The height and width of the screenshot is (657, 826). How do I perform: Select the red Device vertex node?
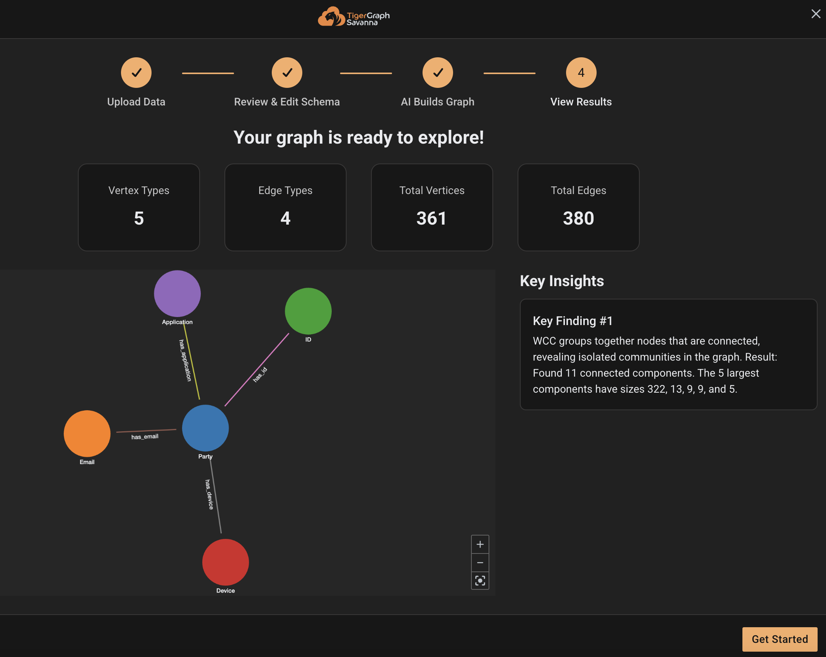pyautogui.click(x=225, y=562)
